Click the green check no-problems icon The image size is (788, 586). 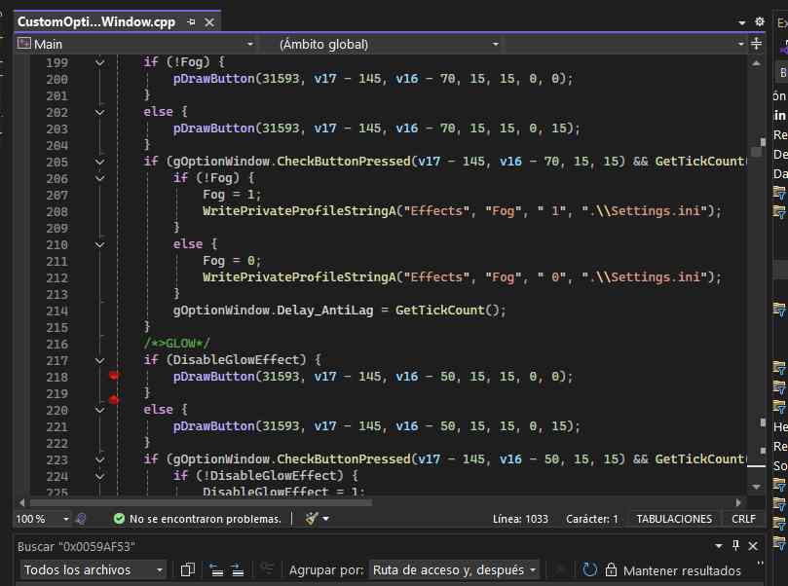click(119, 519)
